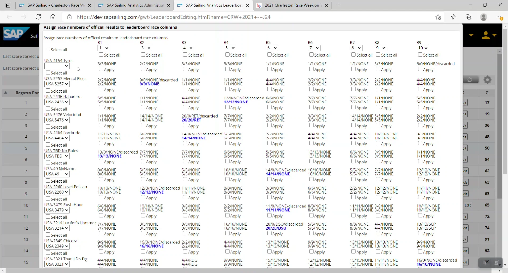Open the leaderboard settings gear icon
Viewport: 508px width, 273px height.
click(487, 79)
